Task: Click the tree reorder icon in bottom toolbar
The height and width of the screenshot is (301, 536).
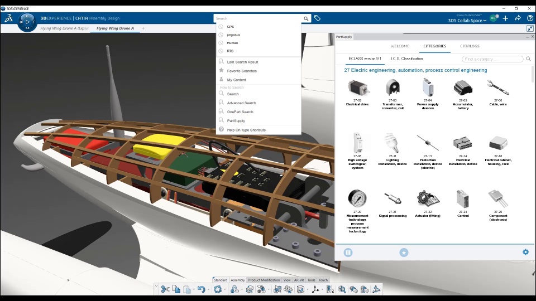Action: pos(329,289)
